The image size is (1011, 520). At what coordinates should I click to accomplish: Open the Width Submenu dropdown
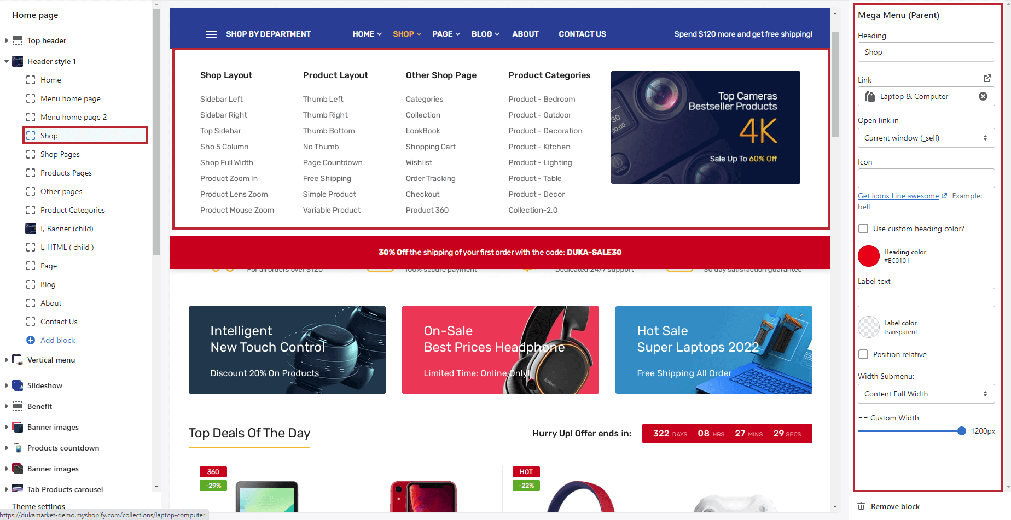click(926, 394)
